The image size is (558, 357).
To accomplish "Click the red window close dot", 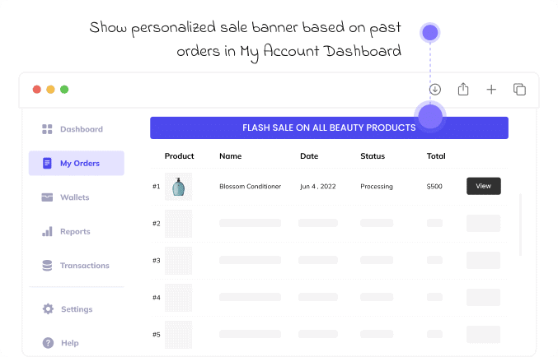I will (36, 90).
